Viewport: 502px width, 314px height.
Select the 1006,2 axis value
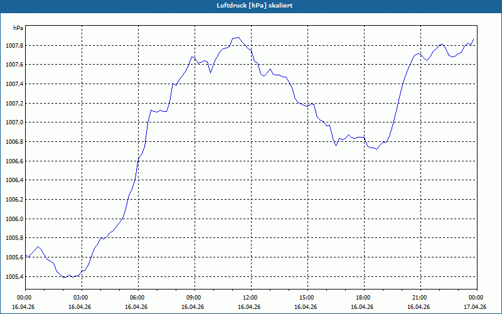point(14,200)
